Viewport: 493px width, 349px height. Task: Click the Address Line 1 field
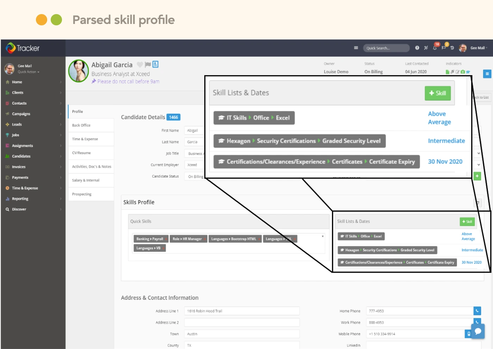point(242,311)
